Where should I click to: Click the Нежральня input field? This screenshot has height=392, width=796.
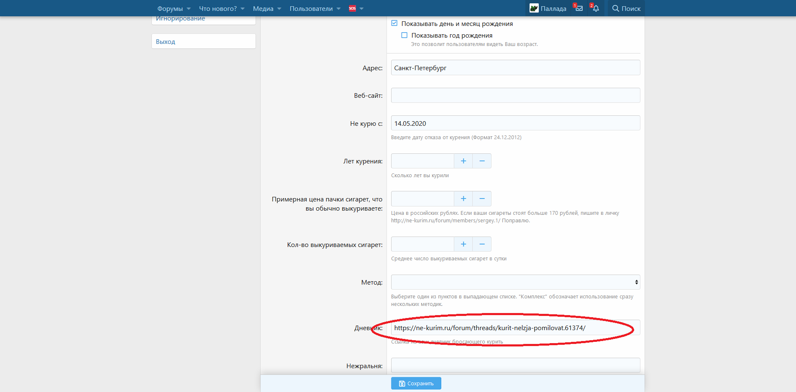(x=515, y=365)
